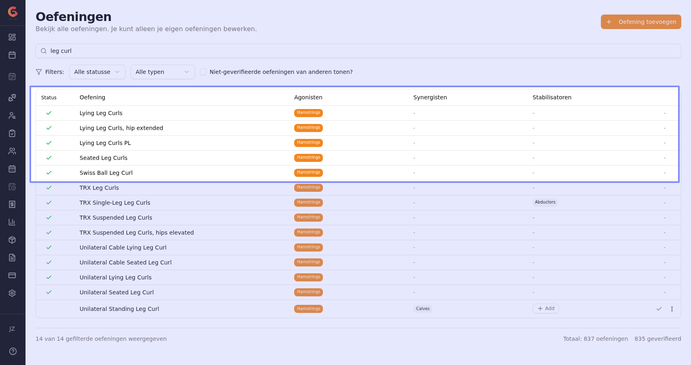
Task: Open the document text icon in the sidebar
Action: (12, 258)
